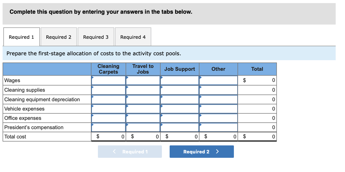Screen dimensions: 345x172
Task: Click Cleaning supplies Job Support cell
Action: 180,90
